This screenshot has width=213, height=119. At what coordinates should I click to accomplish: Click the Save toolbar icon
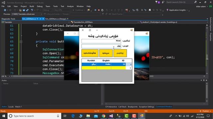[24, 10]
